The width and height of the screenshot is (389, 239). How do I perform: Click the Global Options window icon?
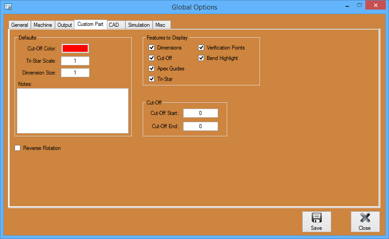8,7
